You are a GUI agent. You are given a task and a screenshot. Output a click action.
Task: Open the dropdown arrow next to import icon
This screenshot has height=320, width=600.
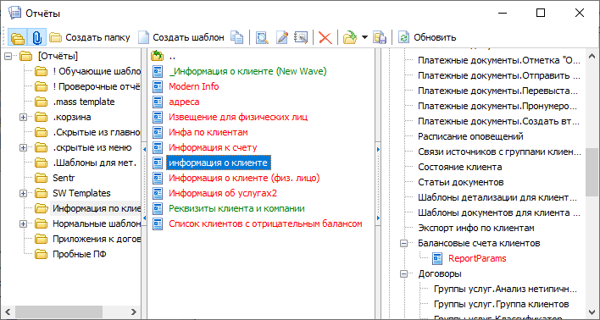pos(364,37)
